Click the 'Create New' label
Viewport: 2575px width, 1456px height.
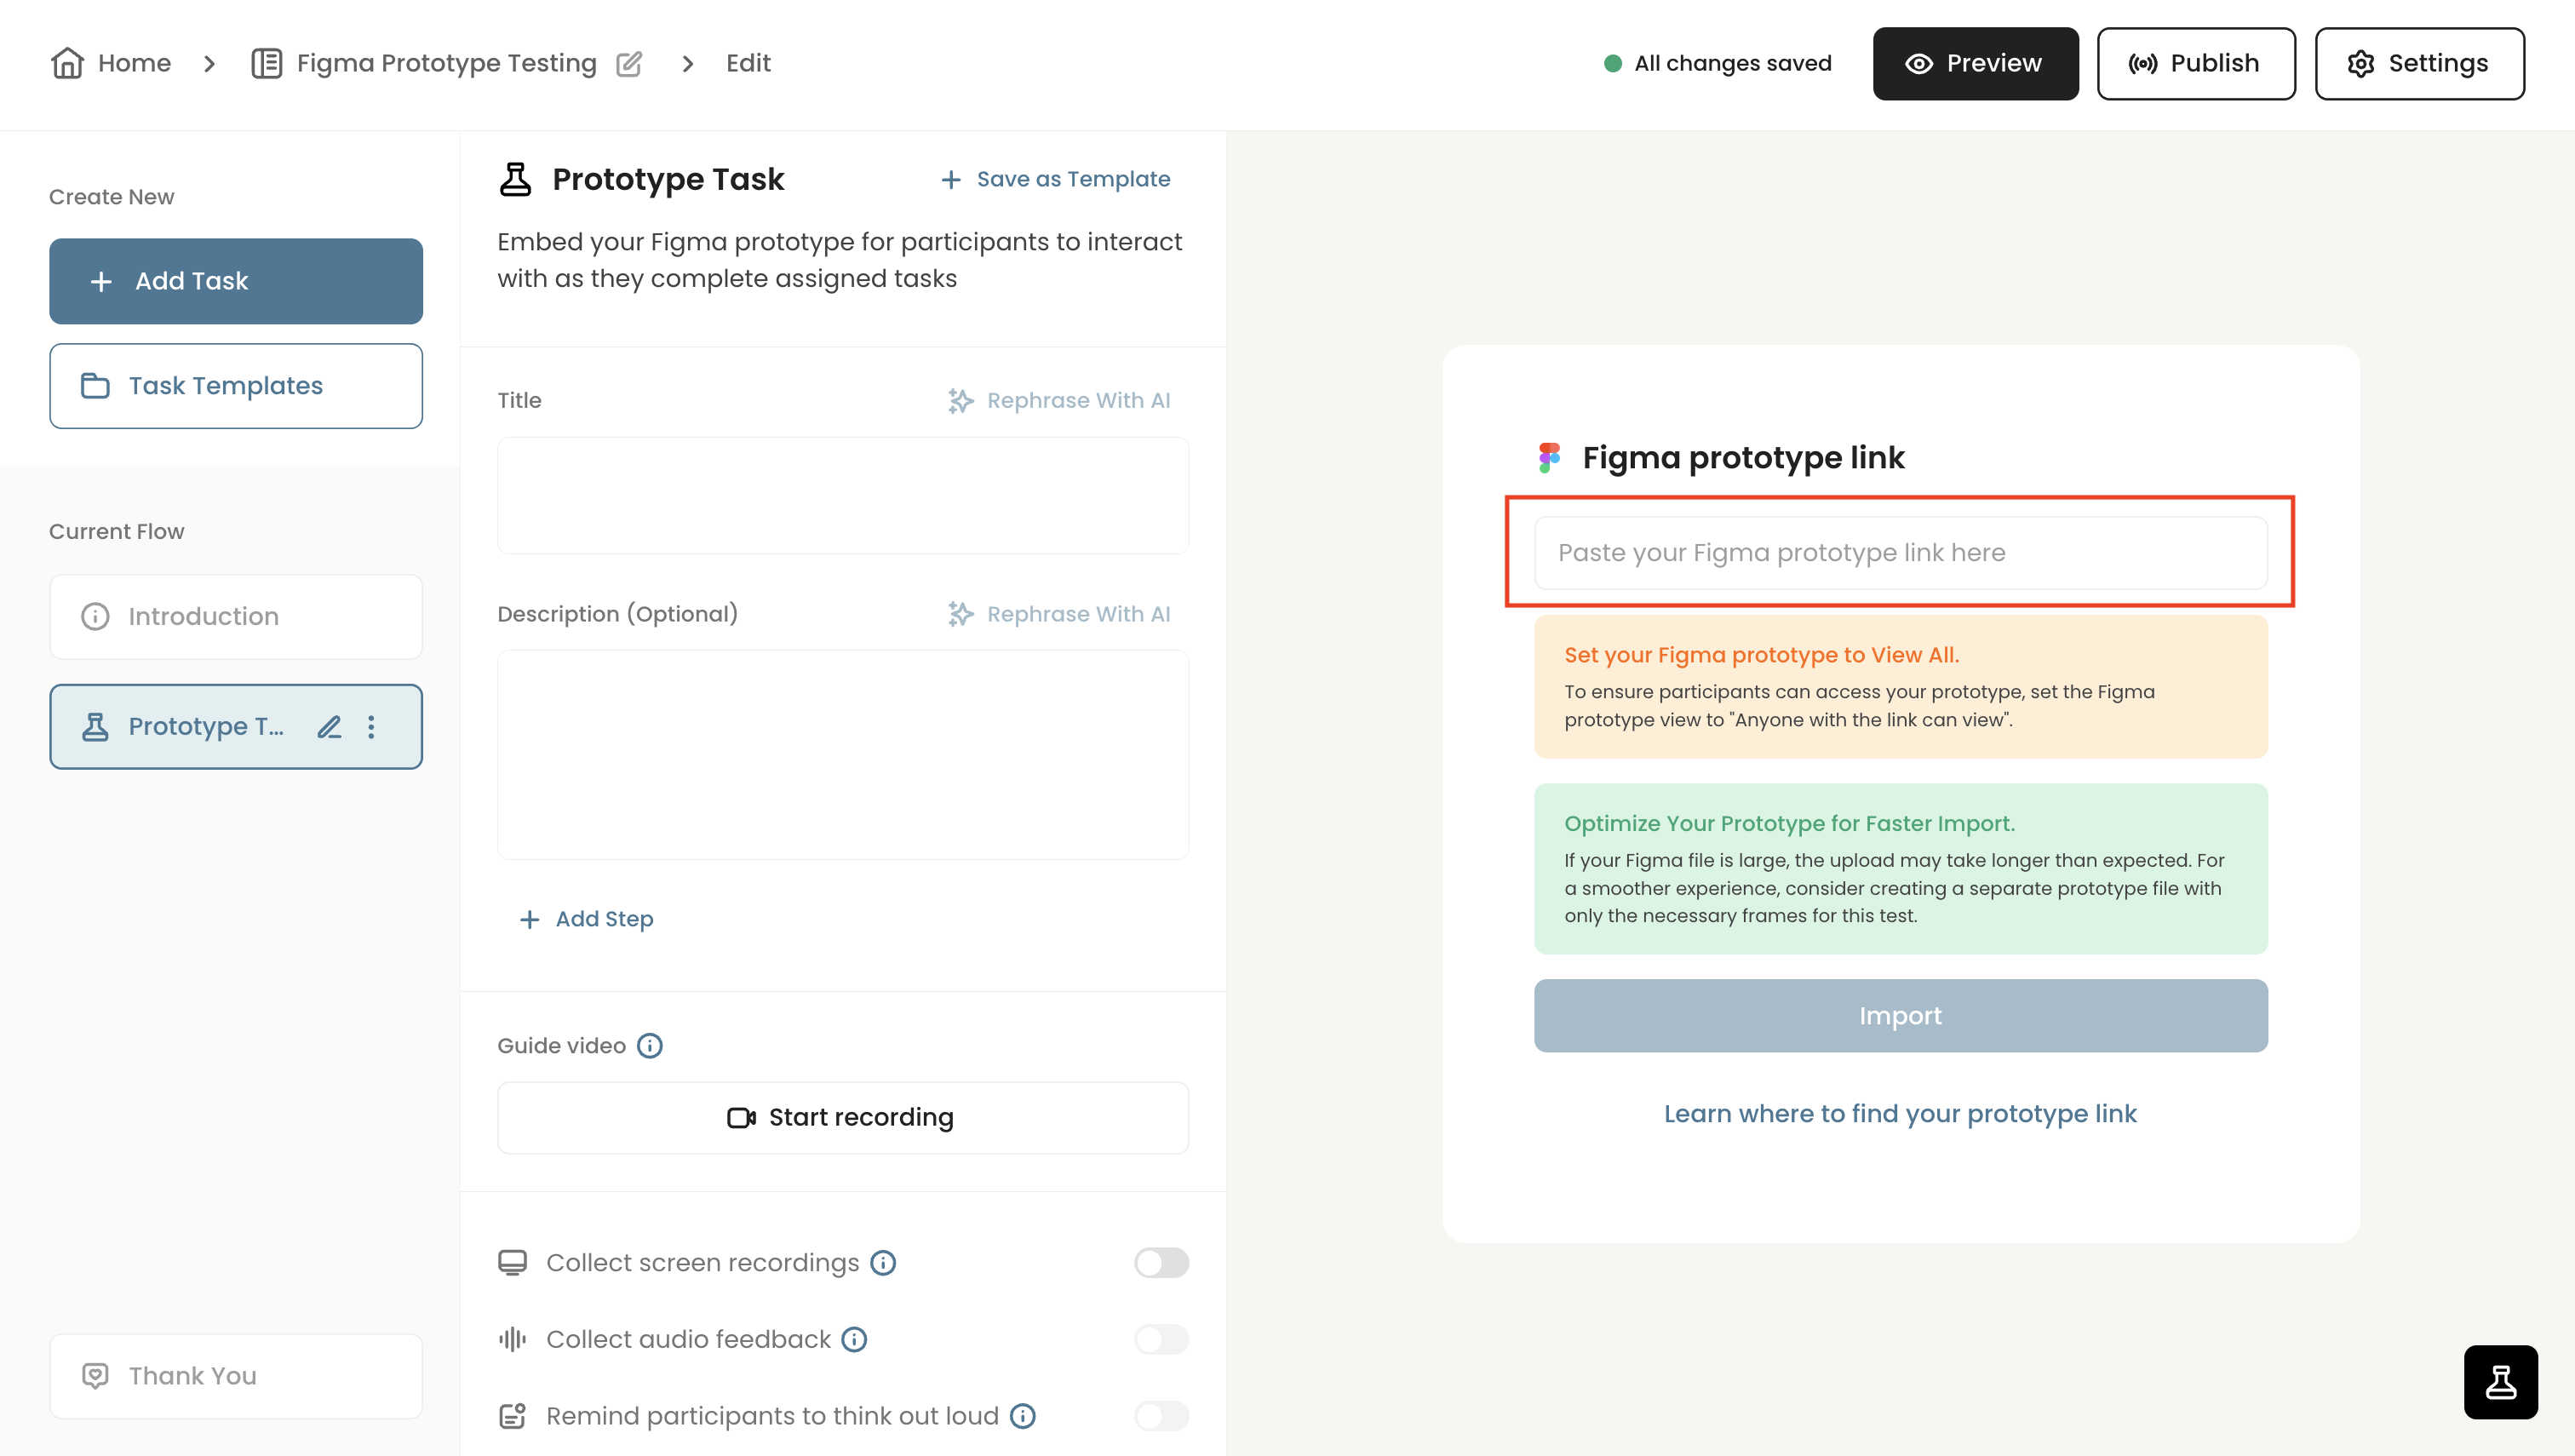point(112,197)
